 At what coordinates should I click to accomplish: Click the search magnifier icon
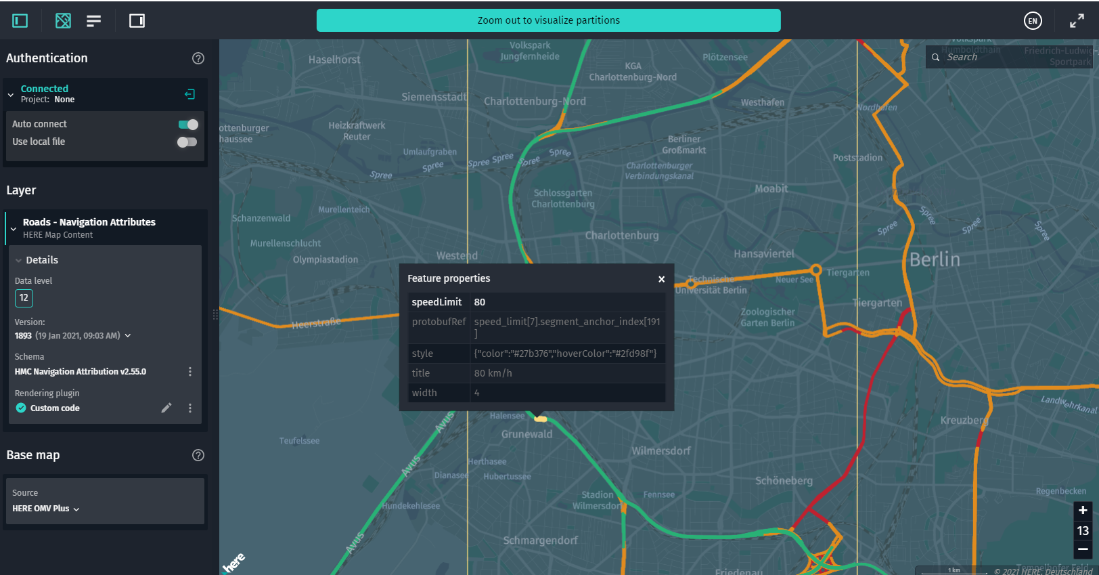click(x=935, y=58)
